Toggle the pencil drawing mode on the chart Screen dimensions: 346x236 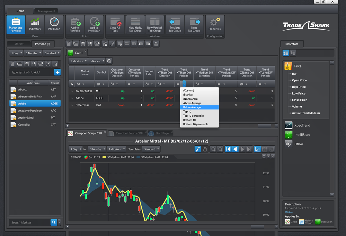click(x=198, y=149)
